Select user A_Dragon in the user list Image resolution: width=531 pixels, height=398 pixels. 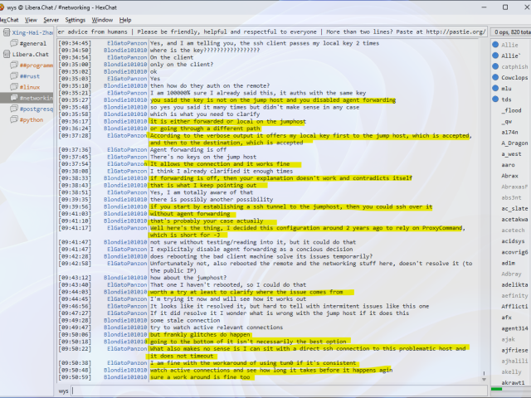click(514, 143)
